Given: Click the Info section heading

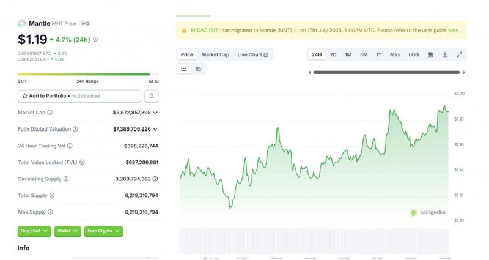Looking at the screenshot, I should tap(23, 248).
